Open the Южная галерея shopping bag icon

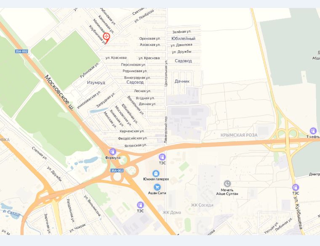tap(156, 173)
